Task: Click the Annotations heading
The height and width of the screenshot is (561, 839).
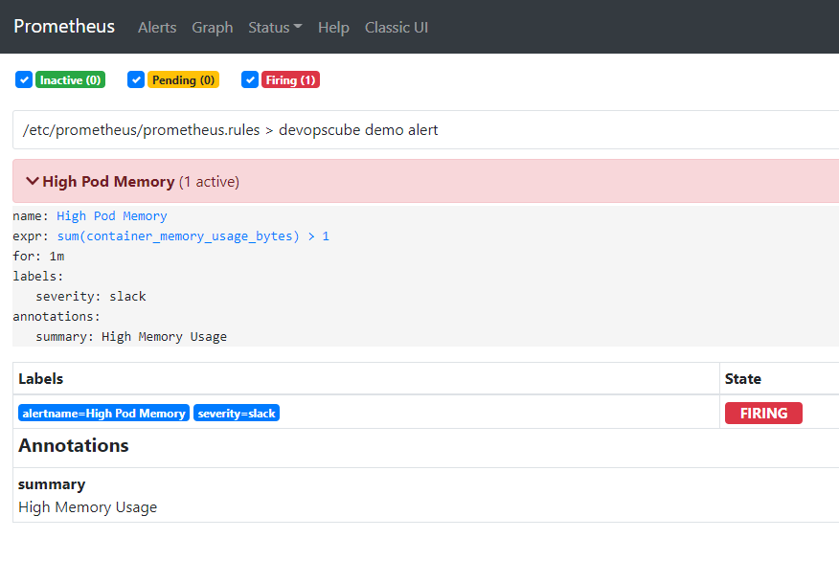Action: 74,445
